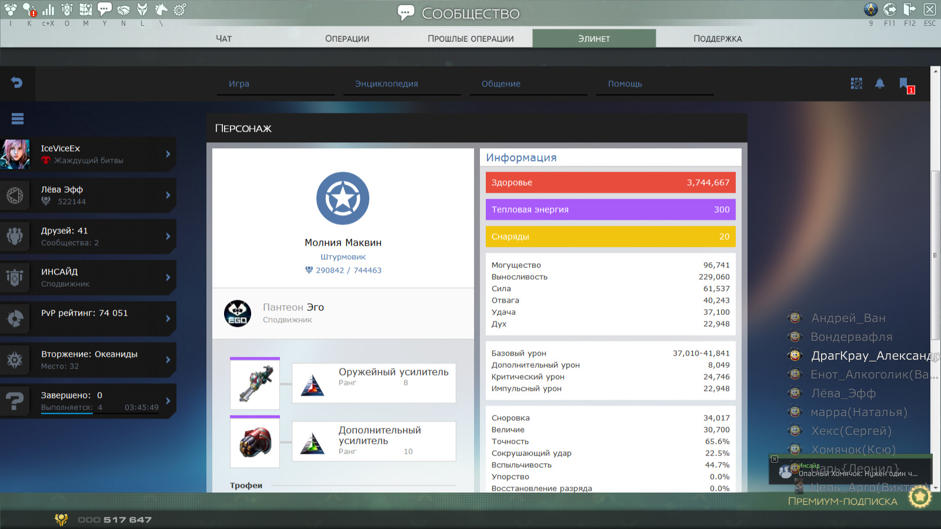Open the Пантеон Эго link
This screenshot has width=941, height=529.
293,307
